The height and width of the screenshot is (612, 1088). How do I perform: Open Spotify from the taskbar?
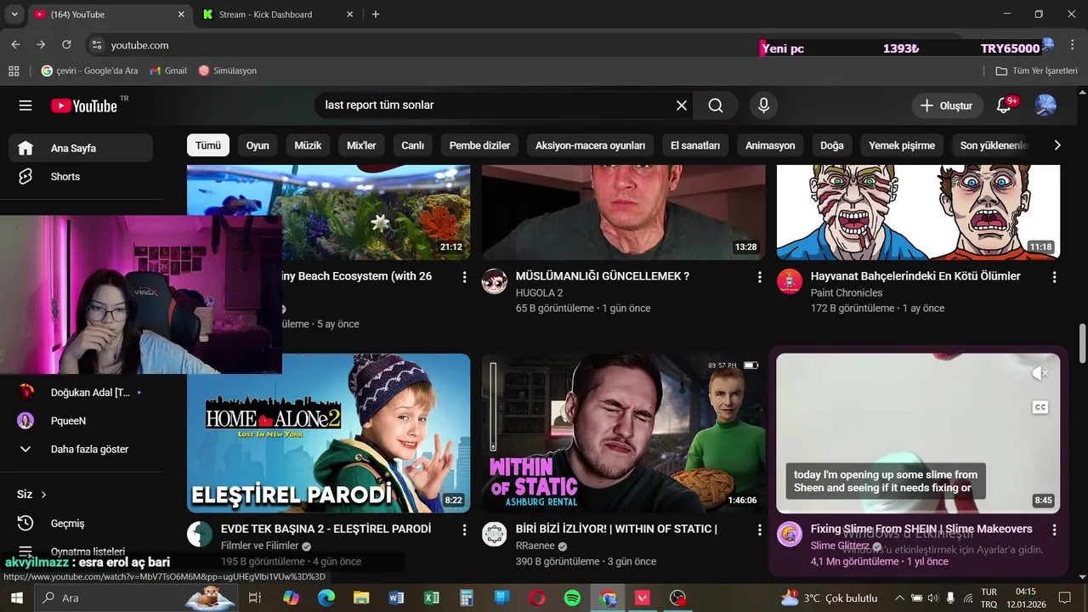(572, 598)
